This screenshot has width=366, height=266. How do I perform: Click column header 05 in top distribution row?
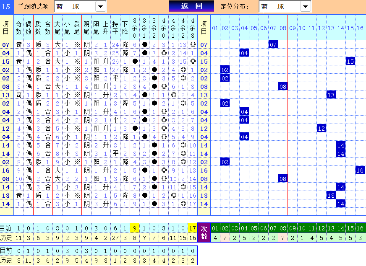254,28
